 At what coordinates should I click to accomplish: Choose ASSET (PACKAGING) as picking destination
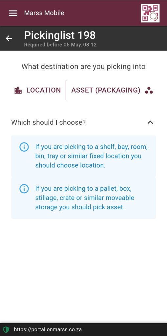click(x=112, y=90)
